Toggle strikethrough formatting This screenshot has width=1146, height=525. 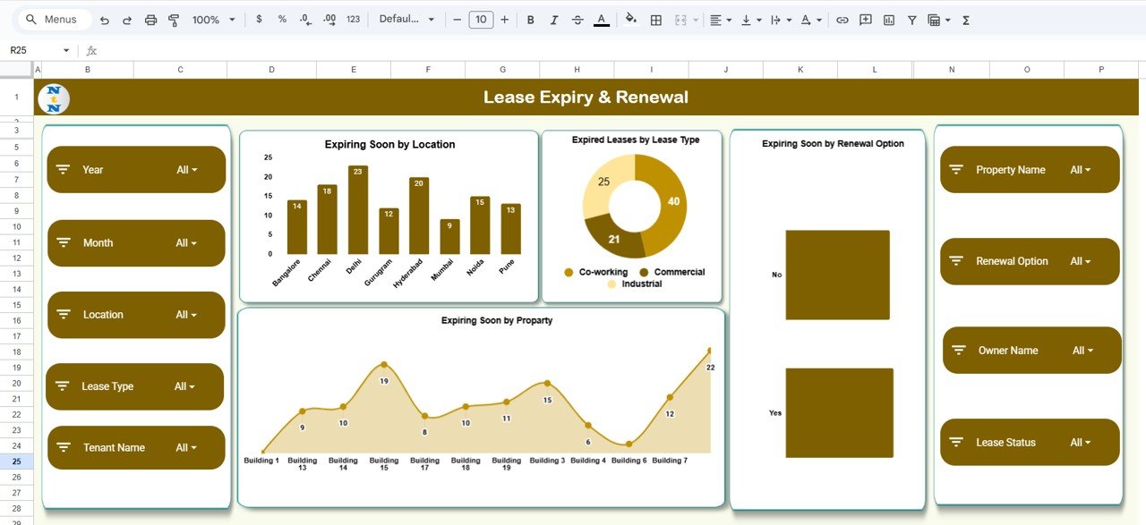point(577,20)
